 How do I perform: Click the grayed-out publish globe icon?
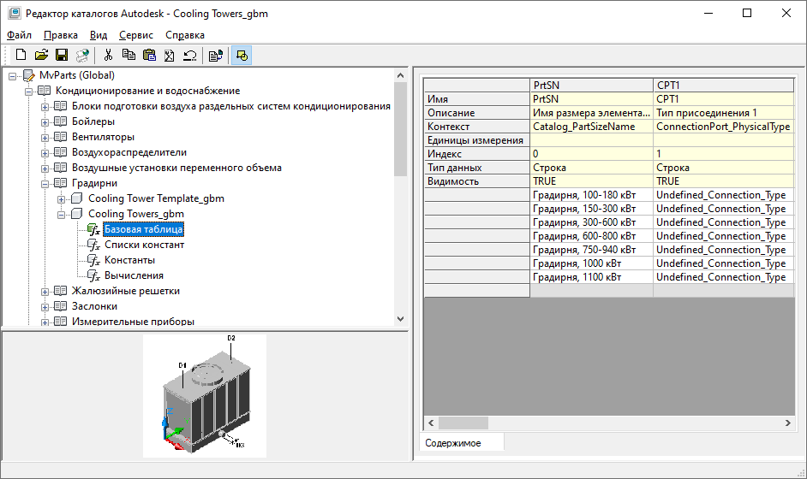[x=82, y=55]
